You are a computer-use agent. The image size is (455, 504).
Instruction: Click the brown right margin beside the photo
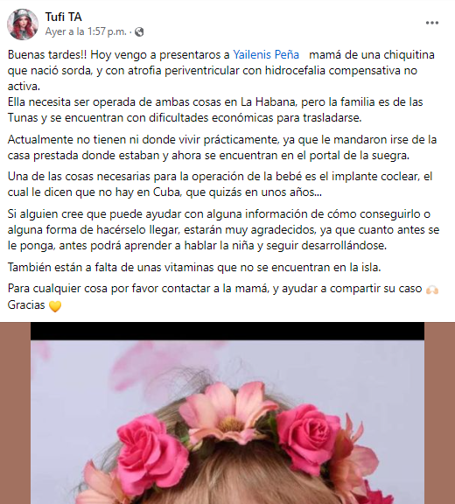(x=439, y=413)
